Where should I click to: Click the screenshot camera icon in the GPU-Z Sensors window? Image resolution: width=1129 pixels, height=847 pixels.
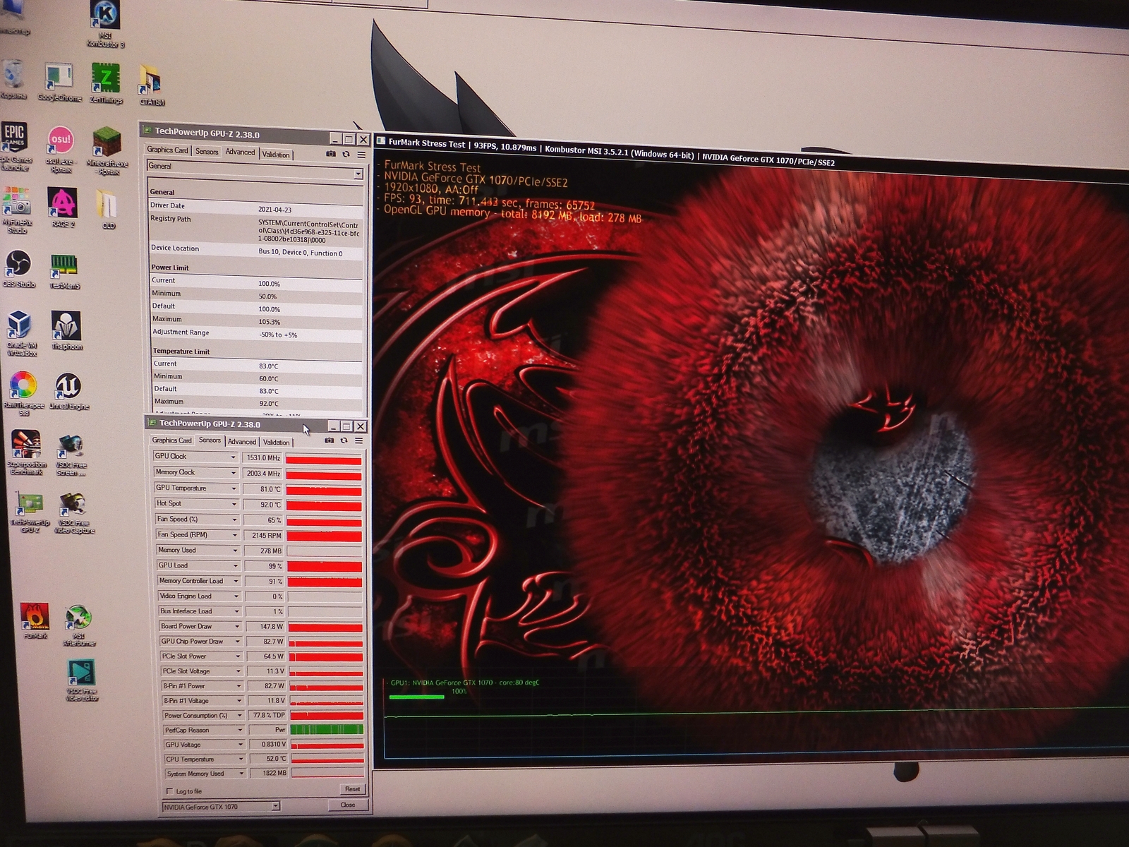[329, 440]
